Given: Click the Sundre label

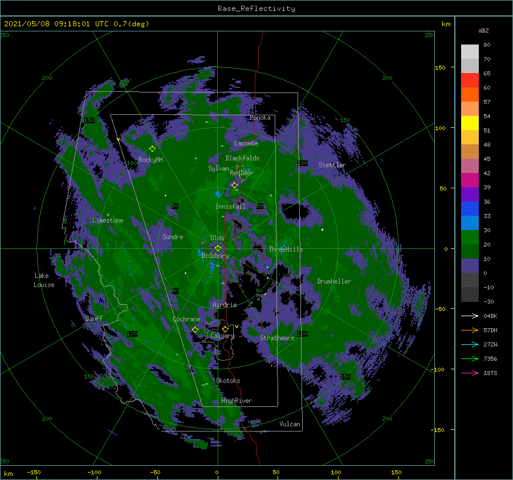Looking at the screenshot, I should click(x=173, y=237).
